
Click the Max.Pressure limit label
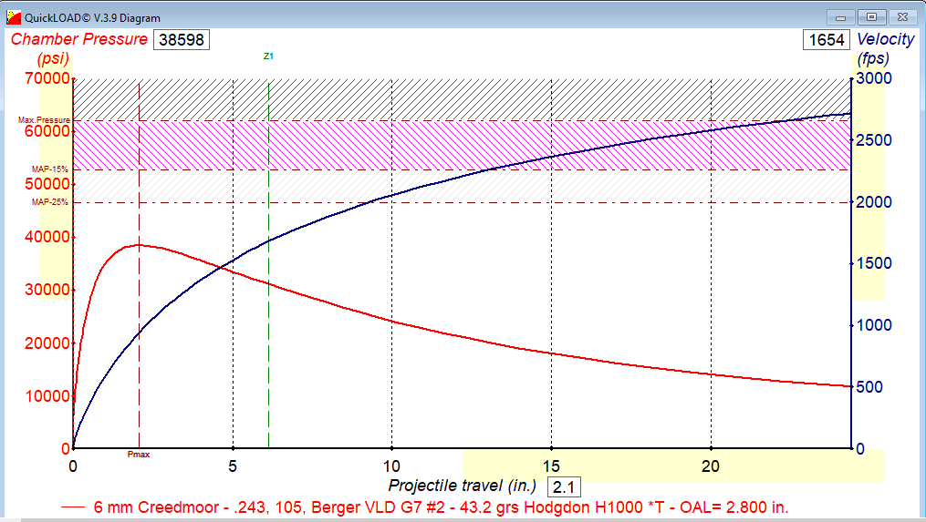pos(44,120)
